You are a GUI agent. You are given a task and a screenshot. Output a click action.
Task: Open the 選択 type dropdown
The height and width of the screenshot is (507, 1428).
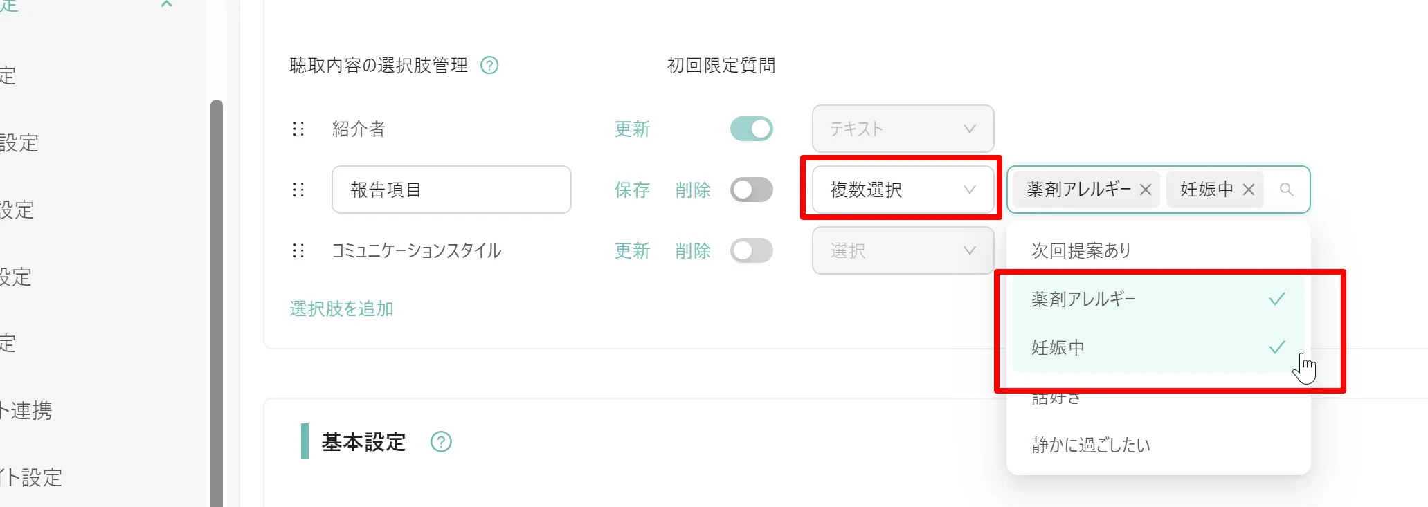903,250
